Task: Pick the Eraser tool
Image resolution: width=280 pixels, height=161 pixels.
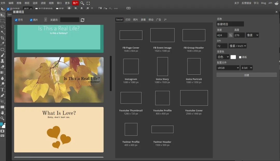Action: pos(3,67)
